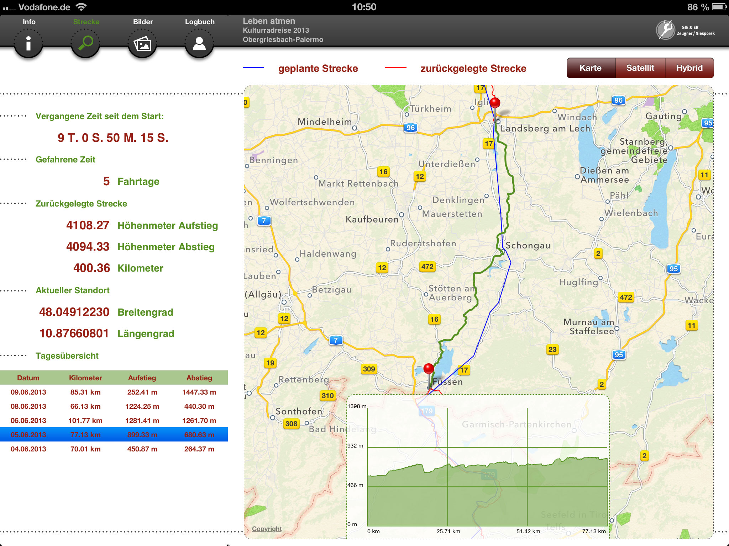
Task: Open the Bilder photo gallery icon
Action: coord(142,43)
